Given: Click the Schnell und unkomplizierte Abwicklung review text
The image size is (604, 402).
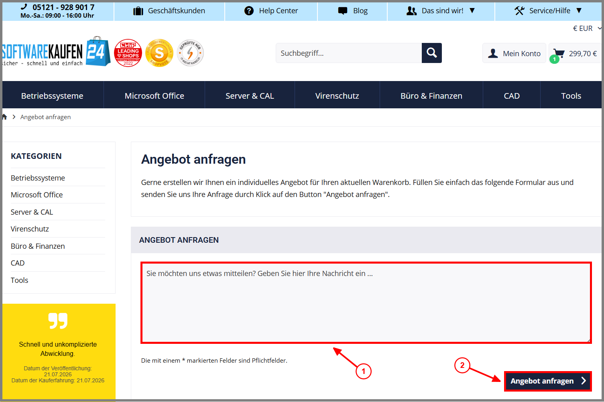Looking at the screenshot, I should (58, 349).
